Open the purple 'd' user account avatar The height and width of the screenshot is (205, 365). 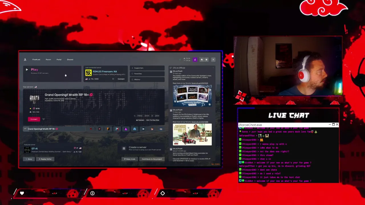(195, 60)
